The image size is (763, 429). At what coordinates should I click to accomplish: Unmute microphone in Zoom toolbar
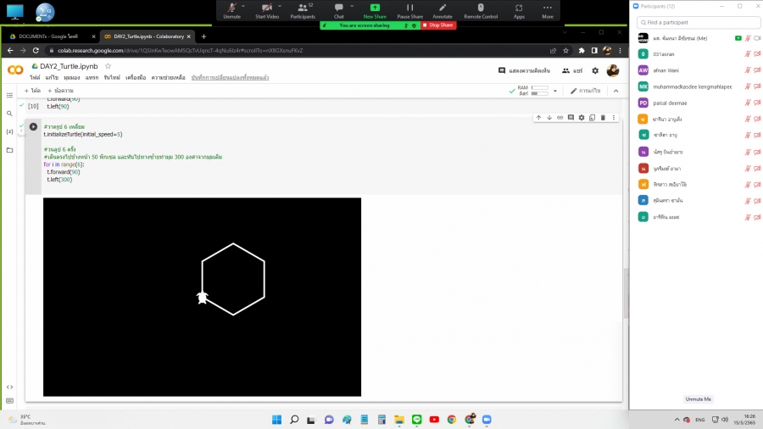[x=231, y=10]
